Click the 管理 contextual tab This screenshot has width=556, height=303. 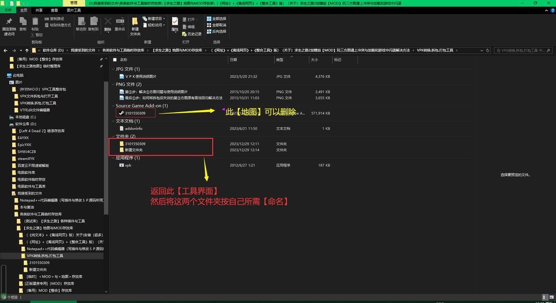tap(74, 3)
